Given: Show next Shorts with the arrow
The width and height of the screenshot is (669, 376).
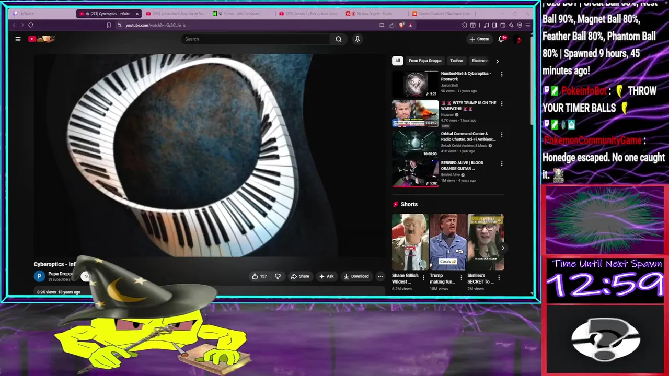Looking at the screenshot, I should click(x=503, y=248).
